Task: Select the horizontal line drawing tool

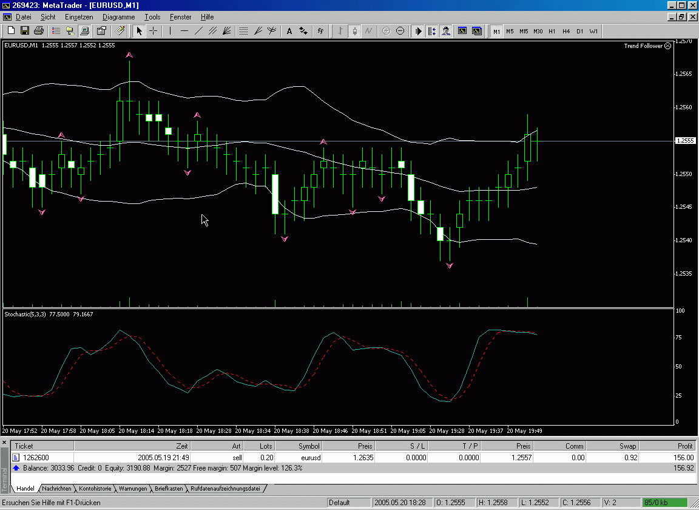Action: tap(184, 31)
